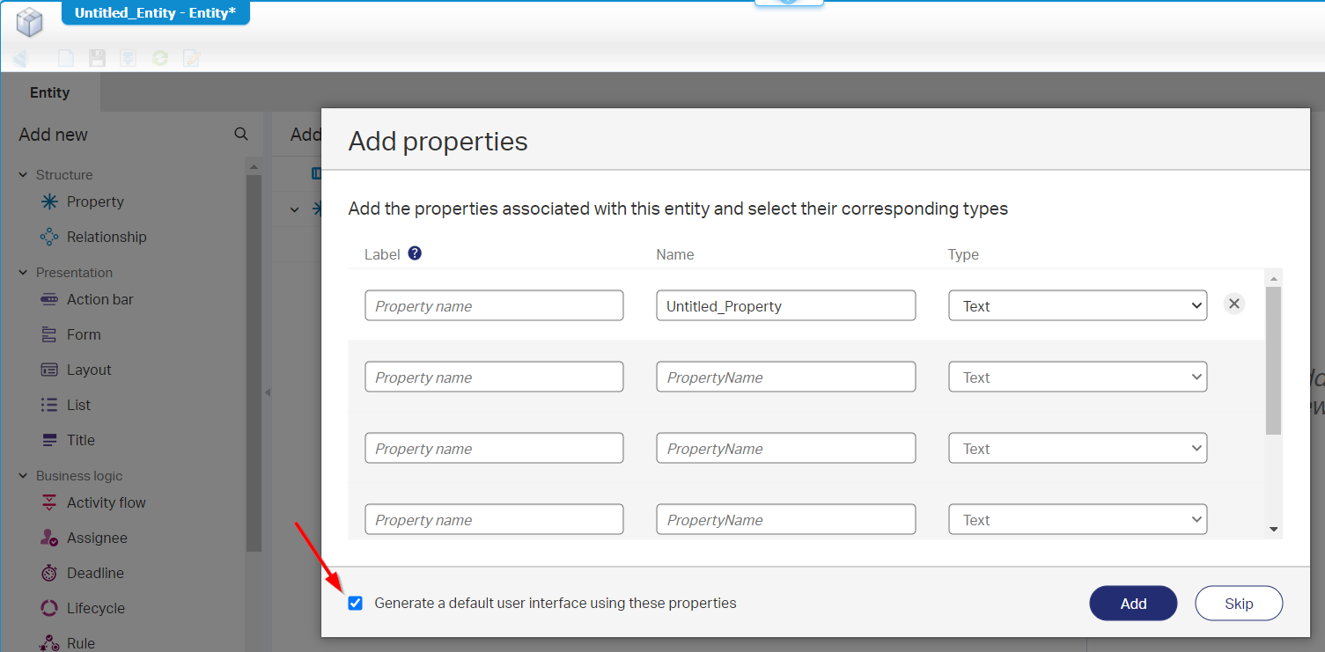Switch to the Entity tab

49,92
